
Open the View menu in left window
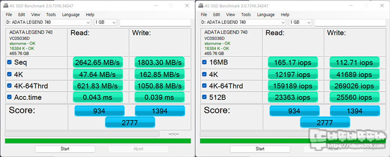tap(36, 15)
